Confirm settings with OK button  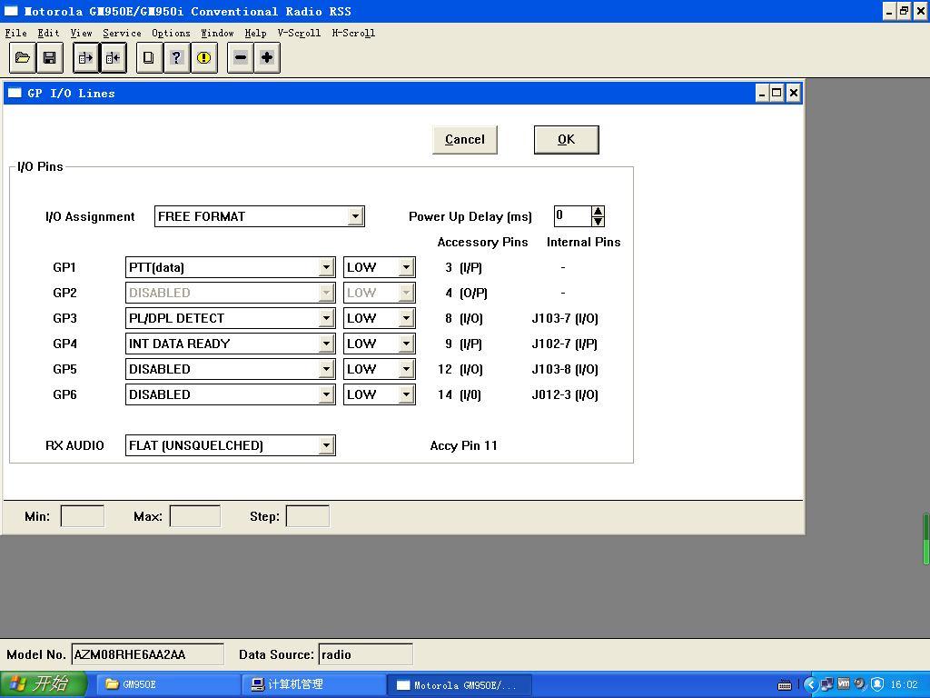[567, 139]
